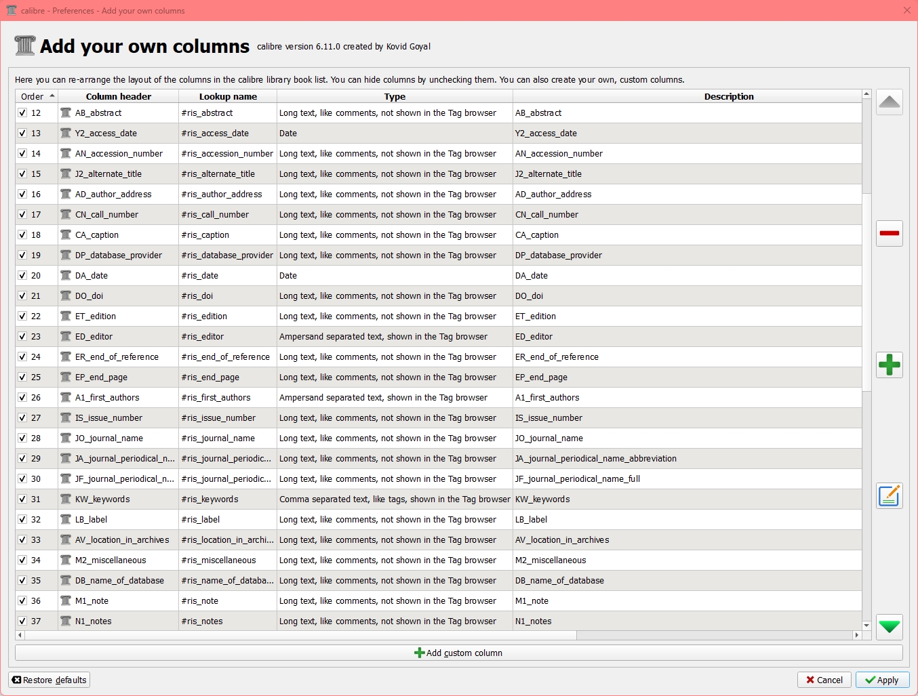Apply the column changes
Screen dimensions: 918x696
[882, 680]
